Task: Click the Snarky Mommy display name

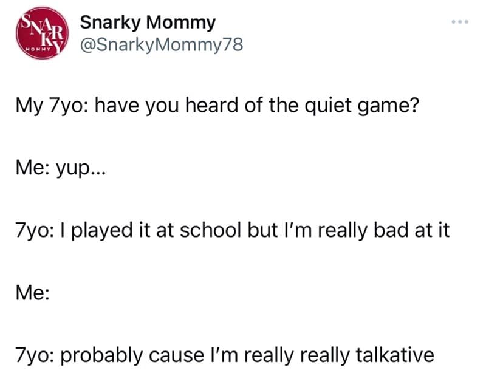Action: (x=148, y=22)
